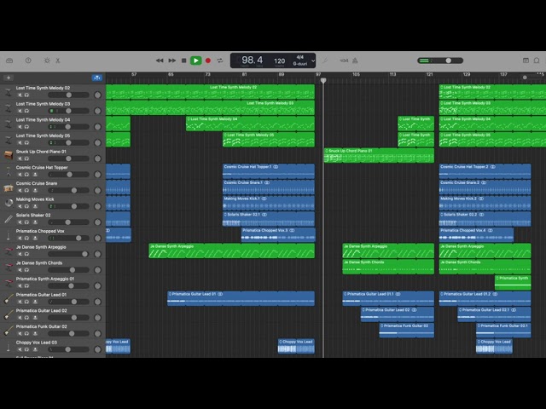Click the bar position 98.4 display
Image resolution: width=546 pixels, height=409 pixels.
pos(253,60)
